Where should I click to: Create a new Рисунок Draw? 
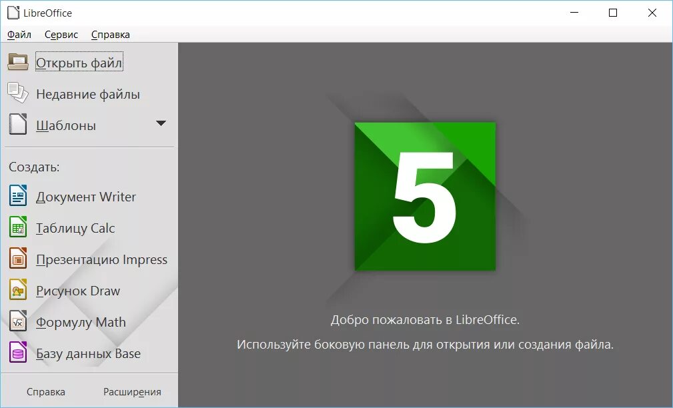coord(78,291)
